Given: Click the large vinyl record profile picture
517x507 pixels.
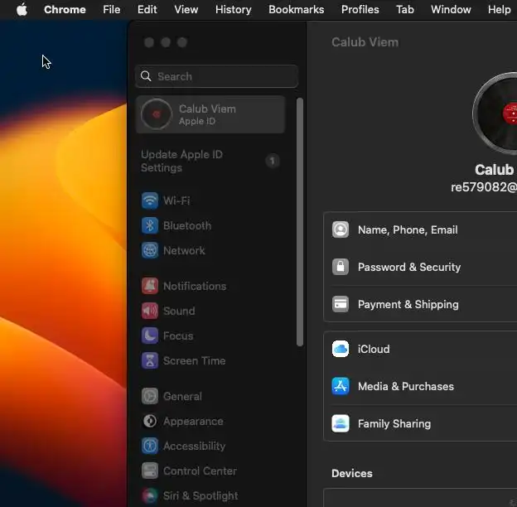Looking at the screenshot, I should 495,113.
